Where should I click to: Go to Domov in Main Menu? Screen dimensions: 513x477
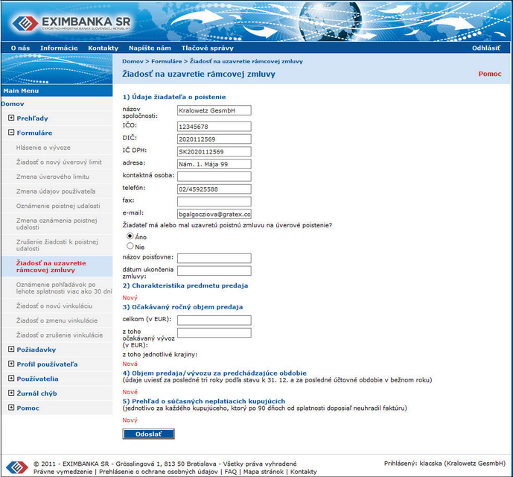(x=13, y=104)
